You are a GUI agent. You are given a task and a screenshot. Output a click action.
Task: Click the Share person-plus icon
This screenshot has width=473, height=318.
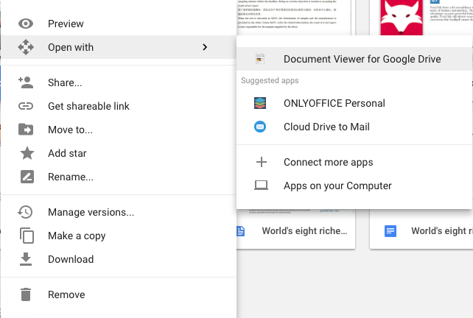point(26,82)
